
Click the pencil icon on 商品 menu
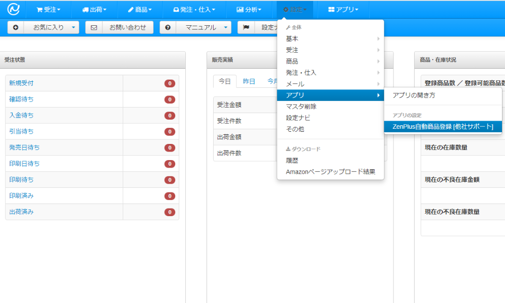(x=130, y=9)
